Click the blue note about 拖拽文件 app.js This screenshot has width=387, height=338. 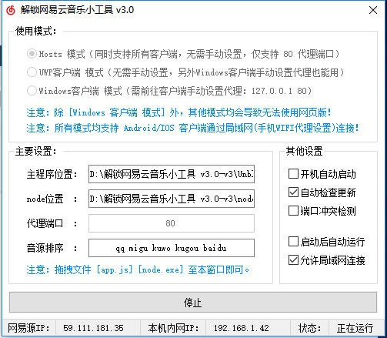point(138,269)
